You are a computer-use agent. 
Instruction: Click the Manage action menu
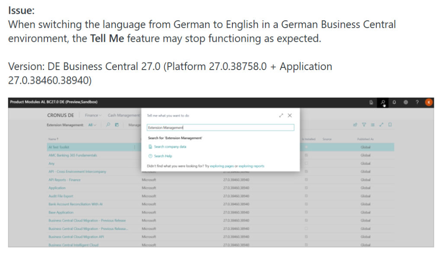click(135, 125)
